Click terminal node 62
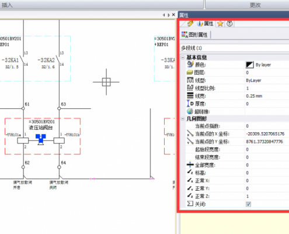This screenshot has height=234, width=289. [23, 167]
